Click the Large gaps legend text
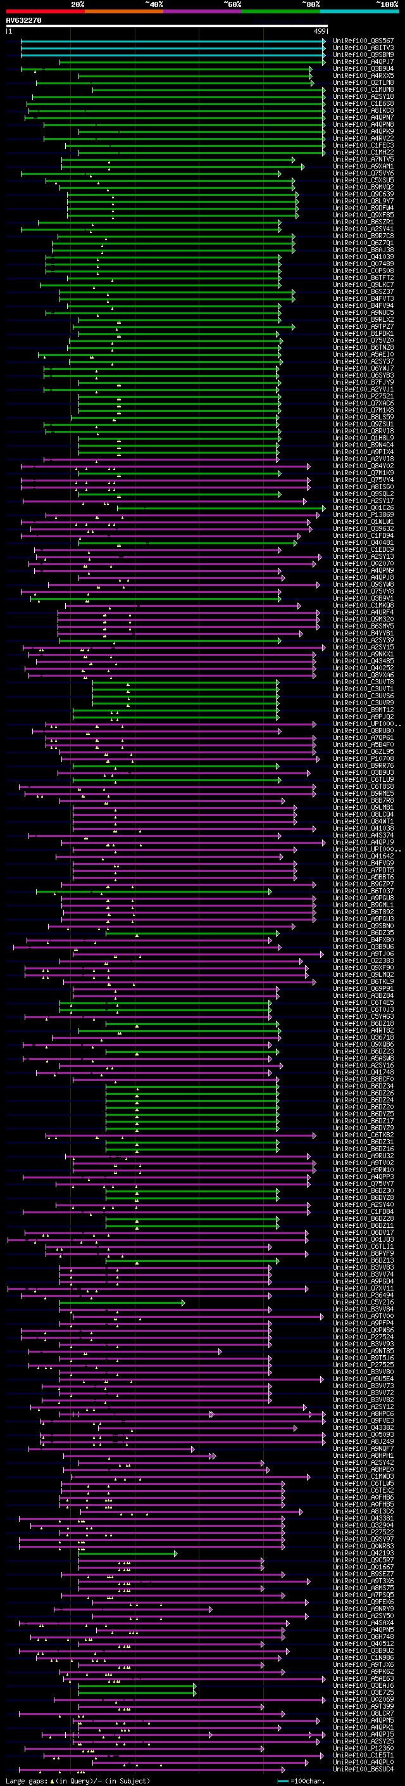405x1786 pixels. 78,1781
